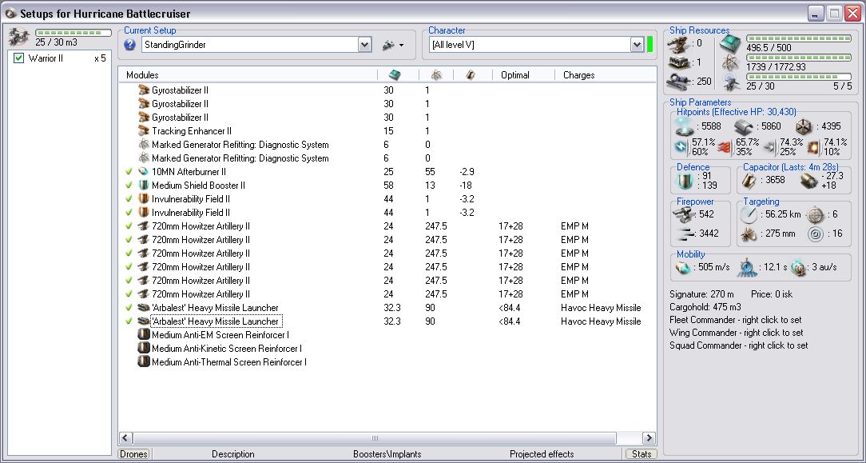Click Fleet Commander - right click to set
Screen dimensions: 866x463
click(735, 320)
